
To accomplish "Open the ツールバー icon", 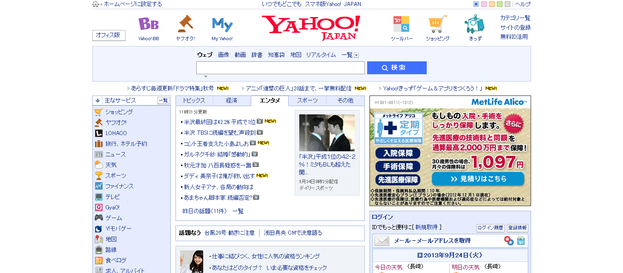I will coord(401,24).
